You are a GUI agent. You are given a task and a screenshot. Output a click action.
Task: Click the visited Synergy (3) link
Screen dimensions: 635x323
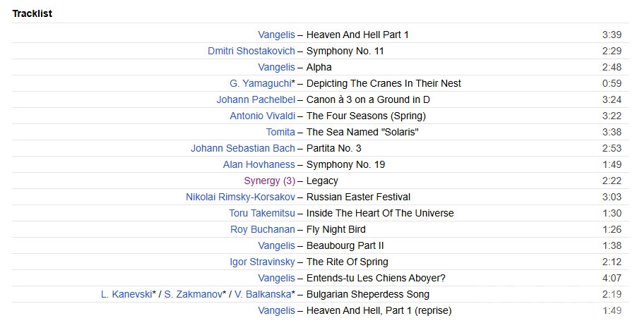coord(269,181)
